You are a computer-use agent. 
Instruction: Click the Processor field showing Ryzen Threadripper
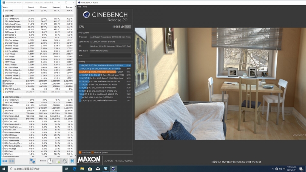[110, 37]
